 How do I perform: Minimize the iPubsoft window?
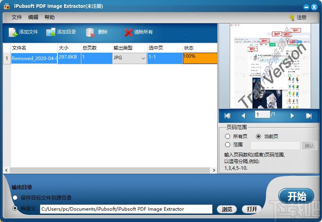[x=306, y=7]
